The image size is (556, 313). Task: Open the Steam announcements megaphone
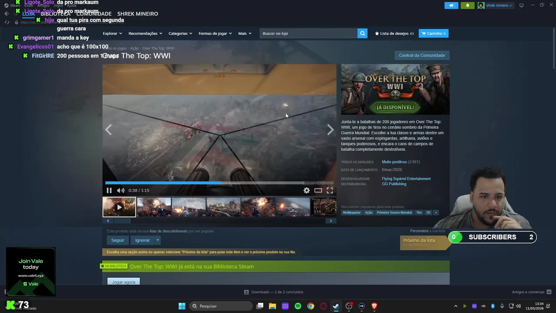(x=451, y=5)
